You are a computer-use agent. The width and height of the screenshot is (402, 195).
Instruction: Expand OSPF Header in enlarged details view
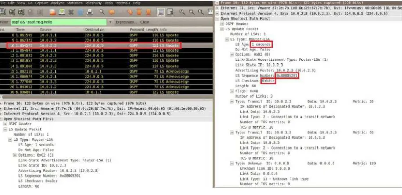tap(222, 24)
